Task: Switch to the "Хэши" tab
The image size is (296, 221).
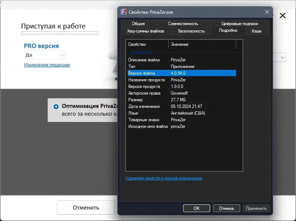Action: pyautogui.click(x=257, y=31)
